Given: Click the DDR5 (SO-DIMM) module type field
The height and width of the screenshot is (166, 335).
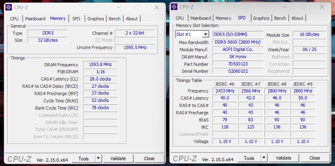Looking at the screenshot, I should pyautogui.click(x=238, y=34).
